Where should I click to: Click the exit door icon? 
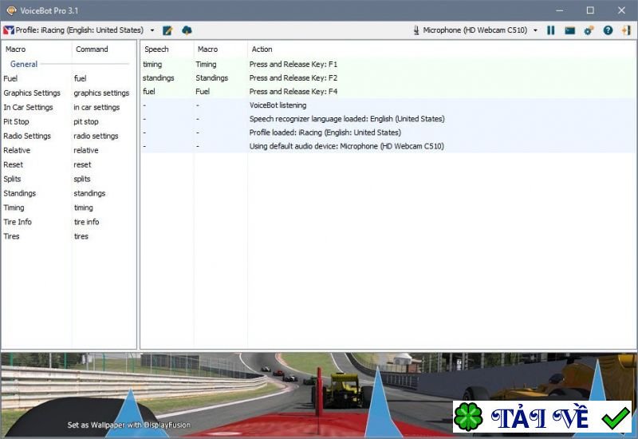[626, 30]
